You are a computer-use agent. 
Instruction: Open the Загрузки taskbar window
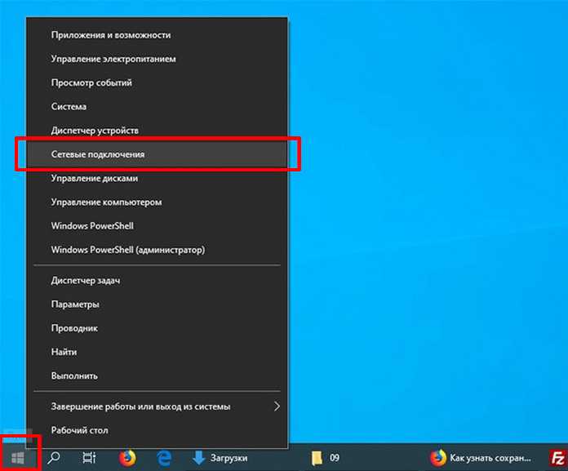[x=220, y=458]
